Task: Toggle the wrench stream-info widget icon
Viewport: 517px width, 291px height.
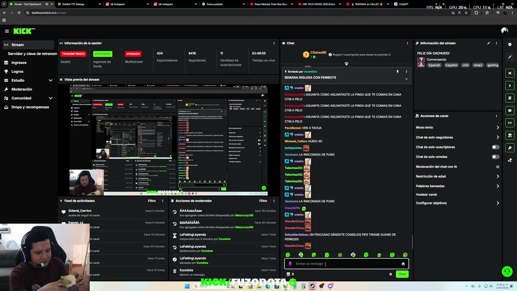Action: [510, 148]
